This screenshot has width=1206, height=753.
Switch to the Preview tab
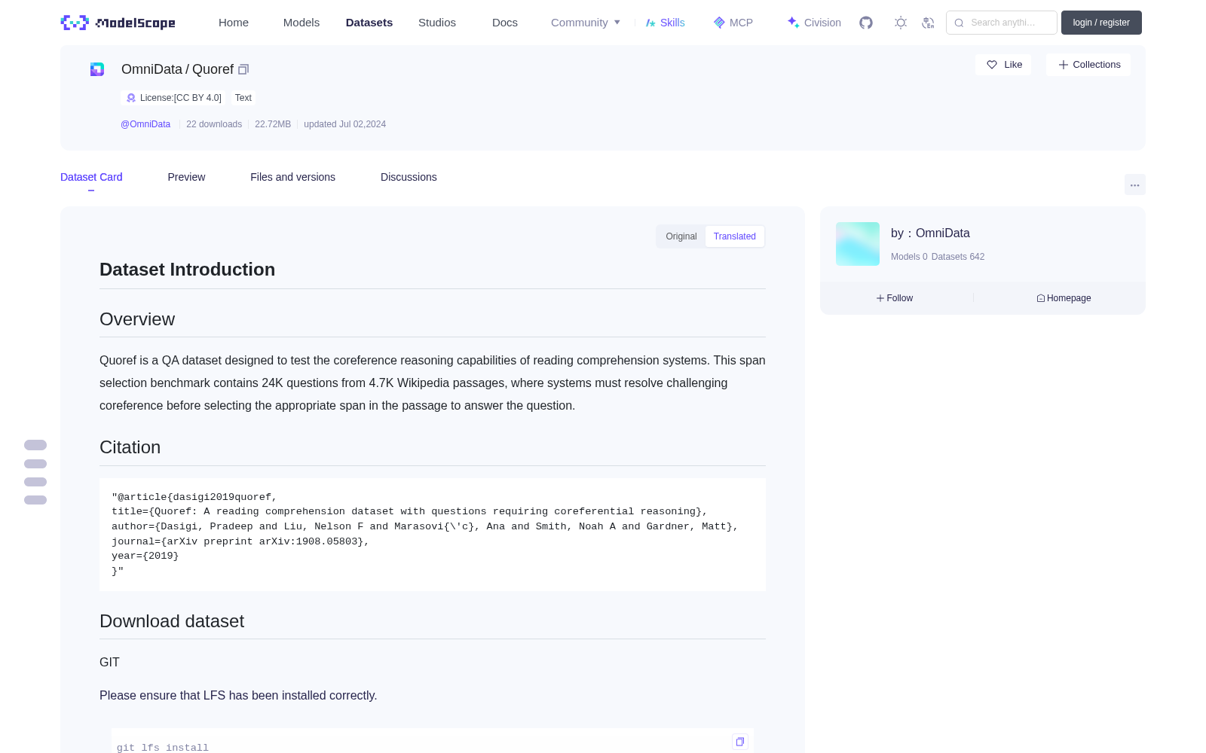186,177
